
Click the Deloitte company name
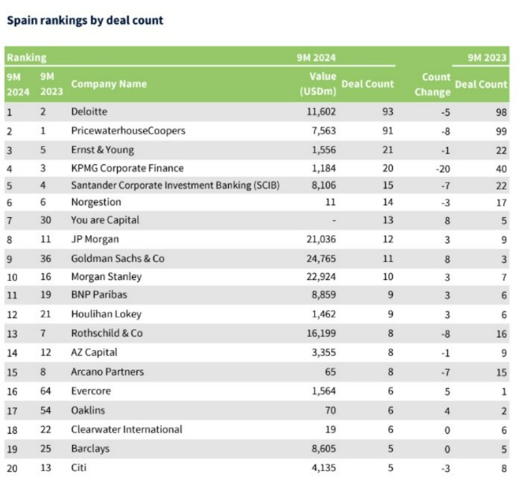(x=89, y=112)
